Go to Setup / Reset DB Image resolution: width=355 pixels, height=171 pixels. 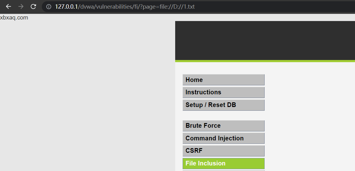(x=223, y=105)
